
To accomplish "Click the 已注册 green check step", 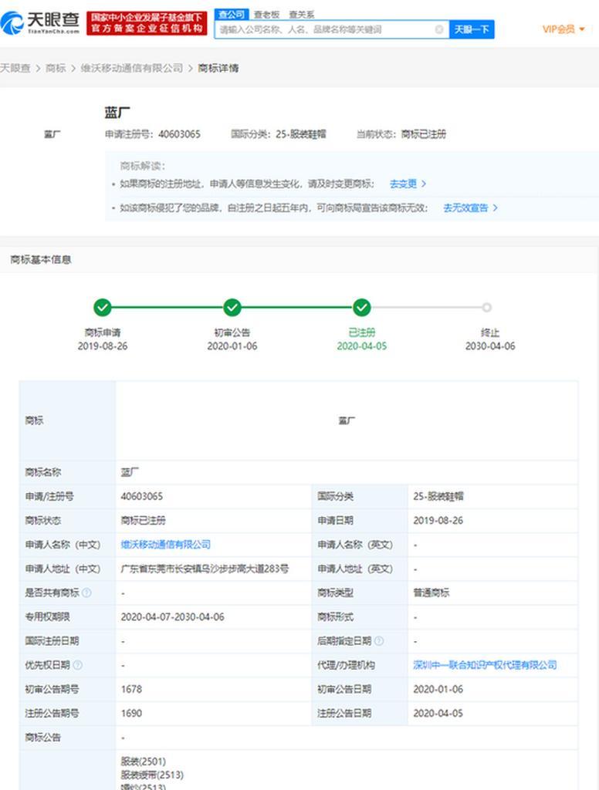I will [361, 307].
